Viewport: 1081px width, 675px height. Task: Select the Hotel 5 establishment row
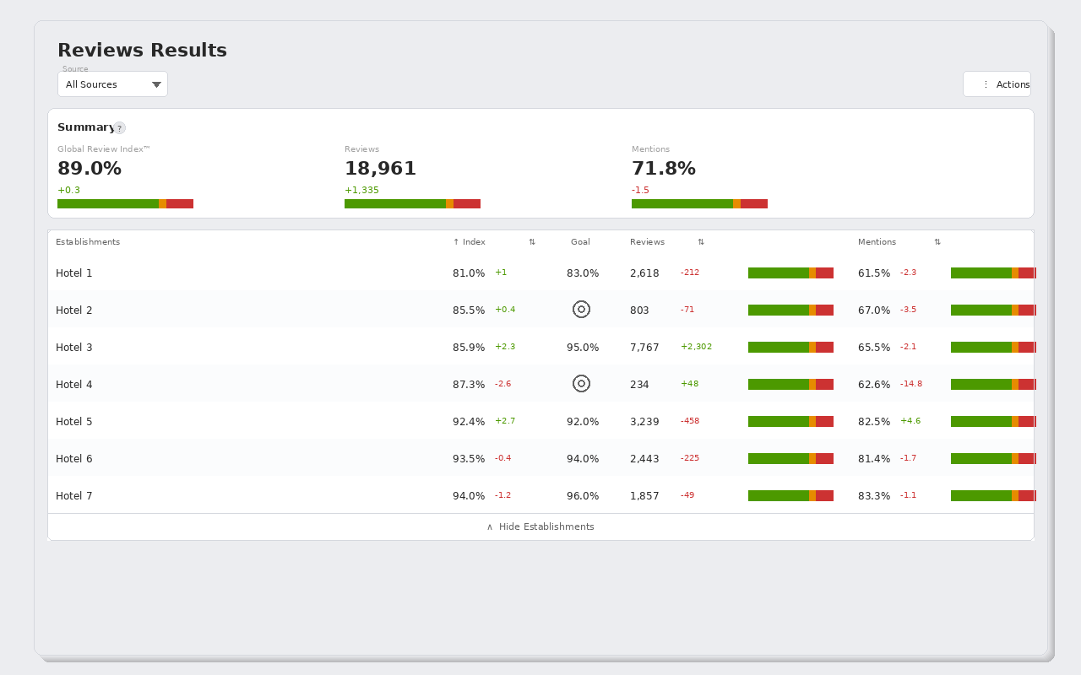[x=540, y=422]
